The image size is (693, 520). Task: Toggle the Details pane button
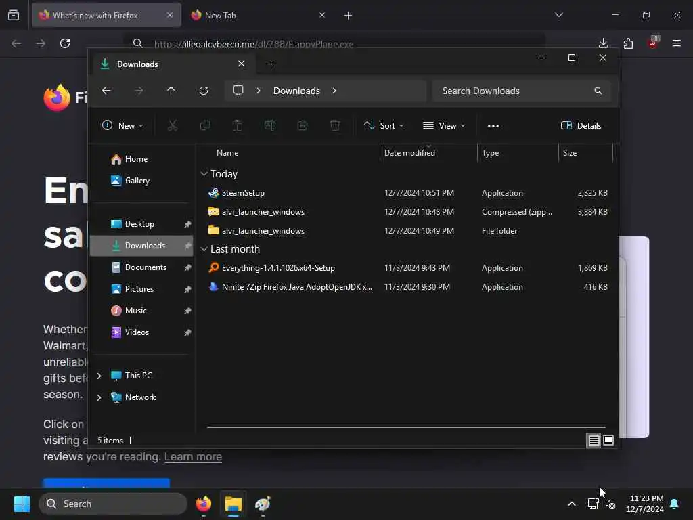(581, 125)
